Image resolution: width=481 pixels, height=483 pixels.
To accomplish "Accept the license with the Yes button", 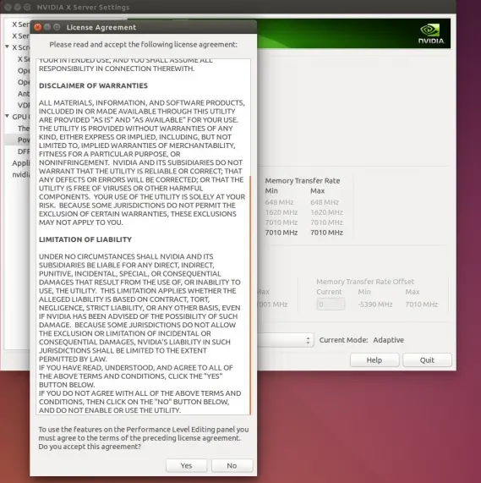I will pos(186,465).
